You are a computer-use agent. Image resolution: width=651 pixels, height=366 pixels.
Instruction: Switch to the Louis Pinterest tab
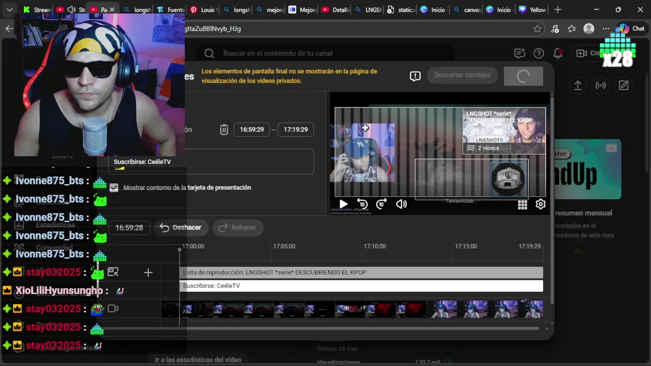click(204, 10)
